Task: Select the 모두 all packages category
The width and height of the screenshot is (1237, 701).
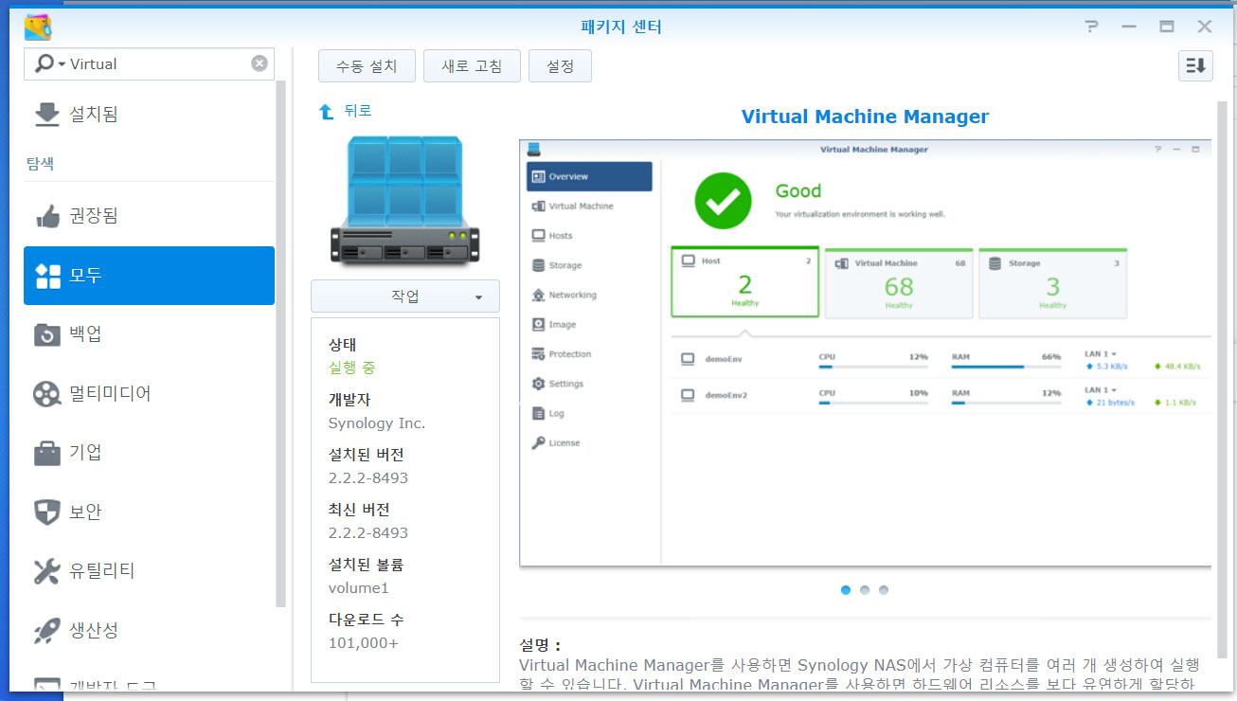Action: tap(149, 276)
